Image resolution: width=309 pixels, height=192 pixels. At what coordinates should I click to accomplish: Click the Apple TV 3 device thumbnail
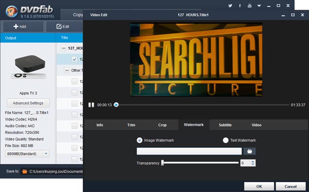click(x=29, y=67)
